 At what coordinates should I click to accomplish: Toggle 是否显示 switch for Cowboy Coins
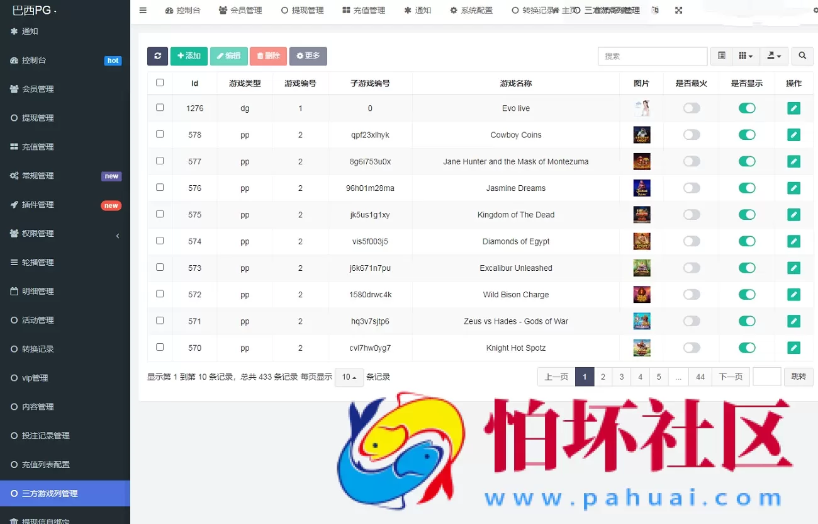click(x=746, y=134)
